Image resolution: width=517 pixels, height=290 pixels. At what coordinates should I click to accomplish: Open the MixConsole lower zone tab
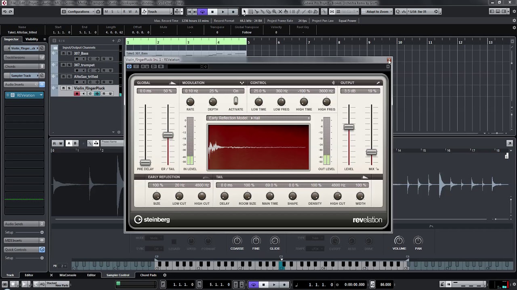click(x=68, y=275)
